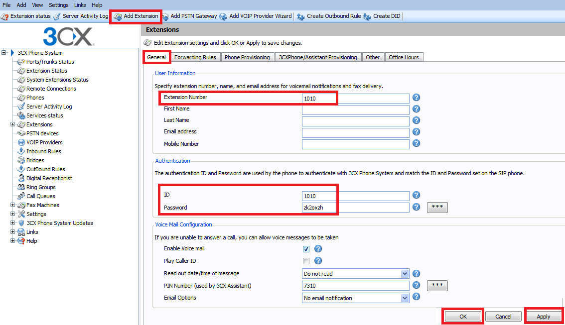Select Call Queues in the sidebar tree
The image size is (565, 325).
pos(40,196)
